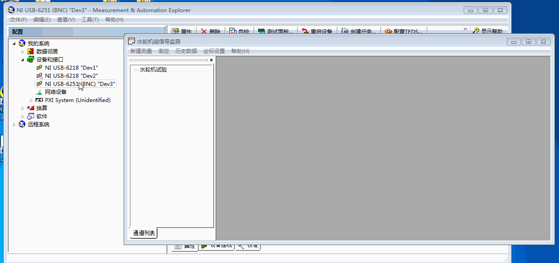The image size is (559, 263).
Task: Click 创建任务 in the MAX toolbar
Action: [358, 31]
